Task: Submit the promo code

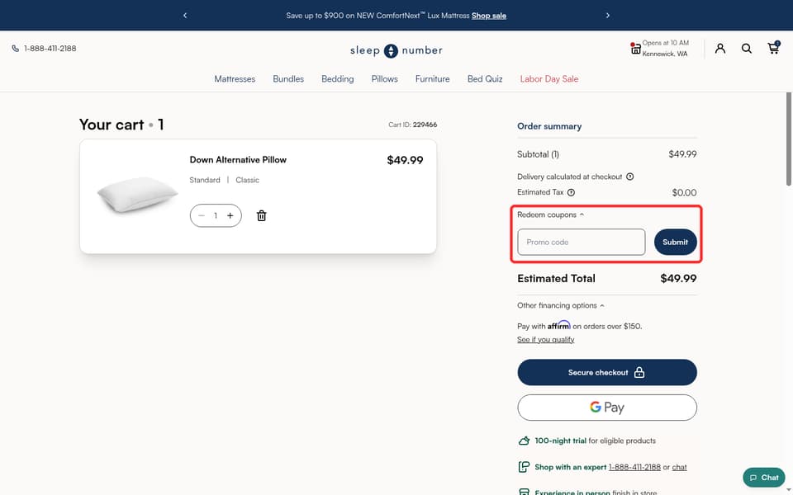Action: (x=675, y=242)
